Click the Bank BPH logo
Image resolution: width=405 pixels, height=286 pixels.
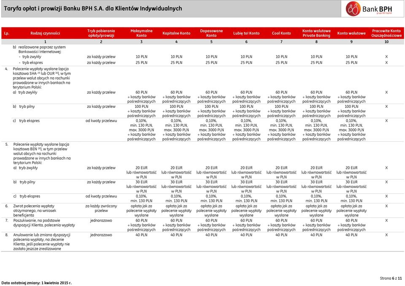(369, 9)
